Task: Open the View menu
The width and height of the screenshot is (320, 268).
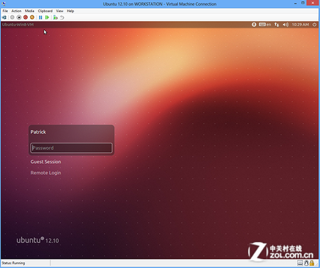Action: click(60, 11)
